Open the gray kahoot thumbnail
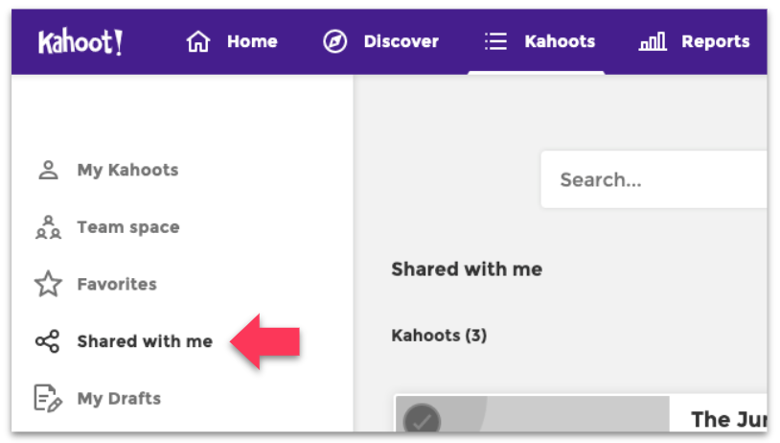780x443 pixels. click(x=532, y=414)
